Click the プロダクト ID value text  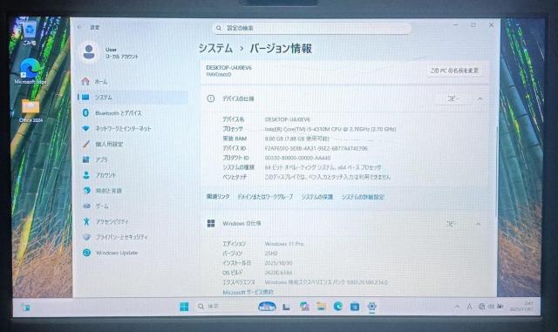(x=297, y=158)
